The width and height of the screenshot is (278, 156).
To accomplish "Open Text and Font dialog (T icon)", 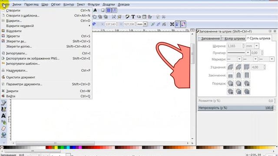I will point(133,17).
